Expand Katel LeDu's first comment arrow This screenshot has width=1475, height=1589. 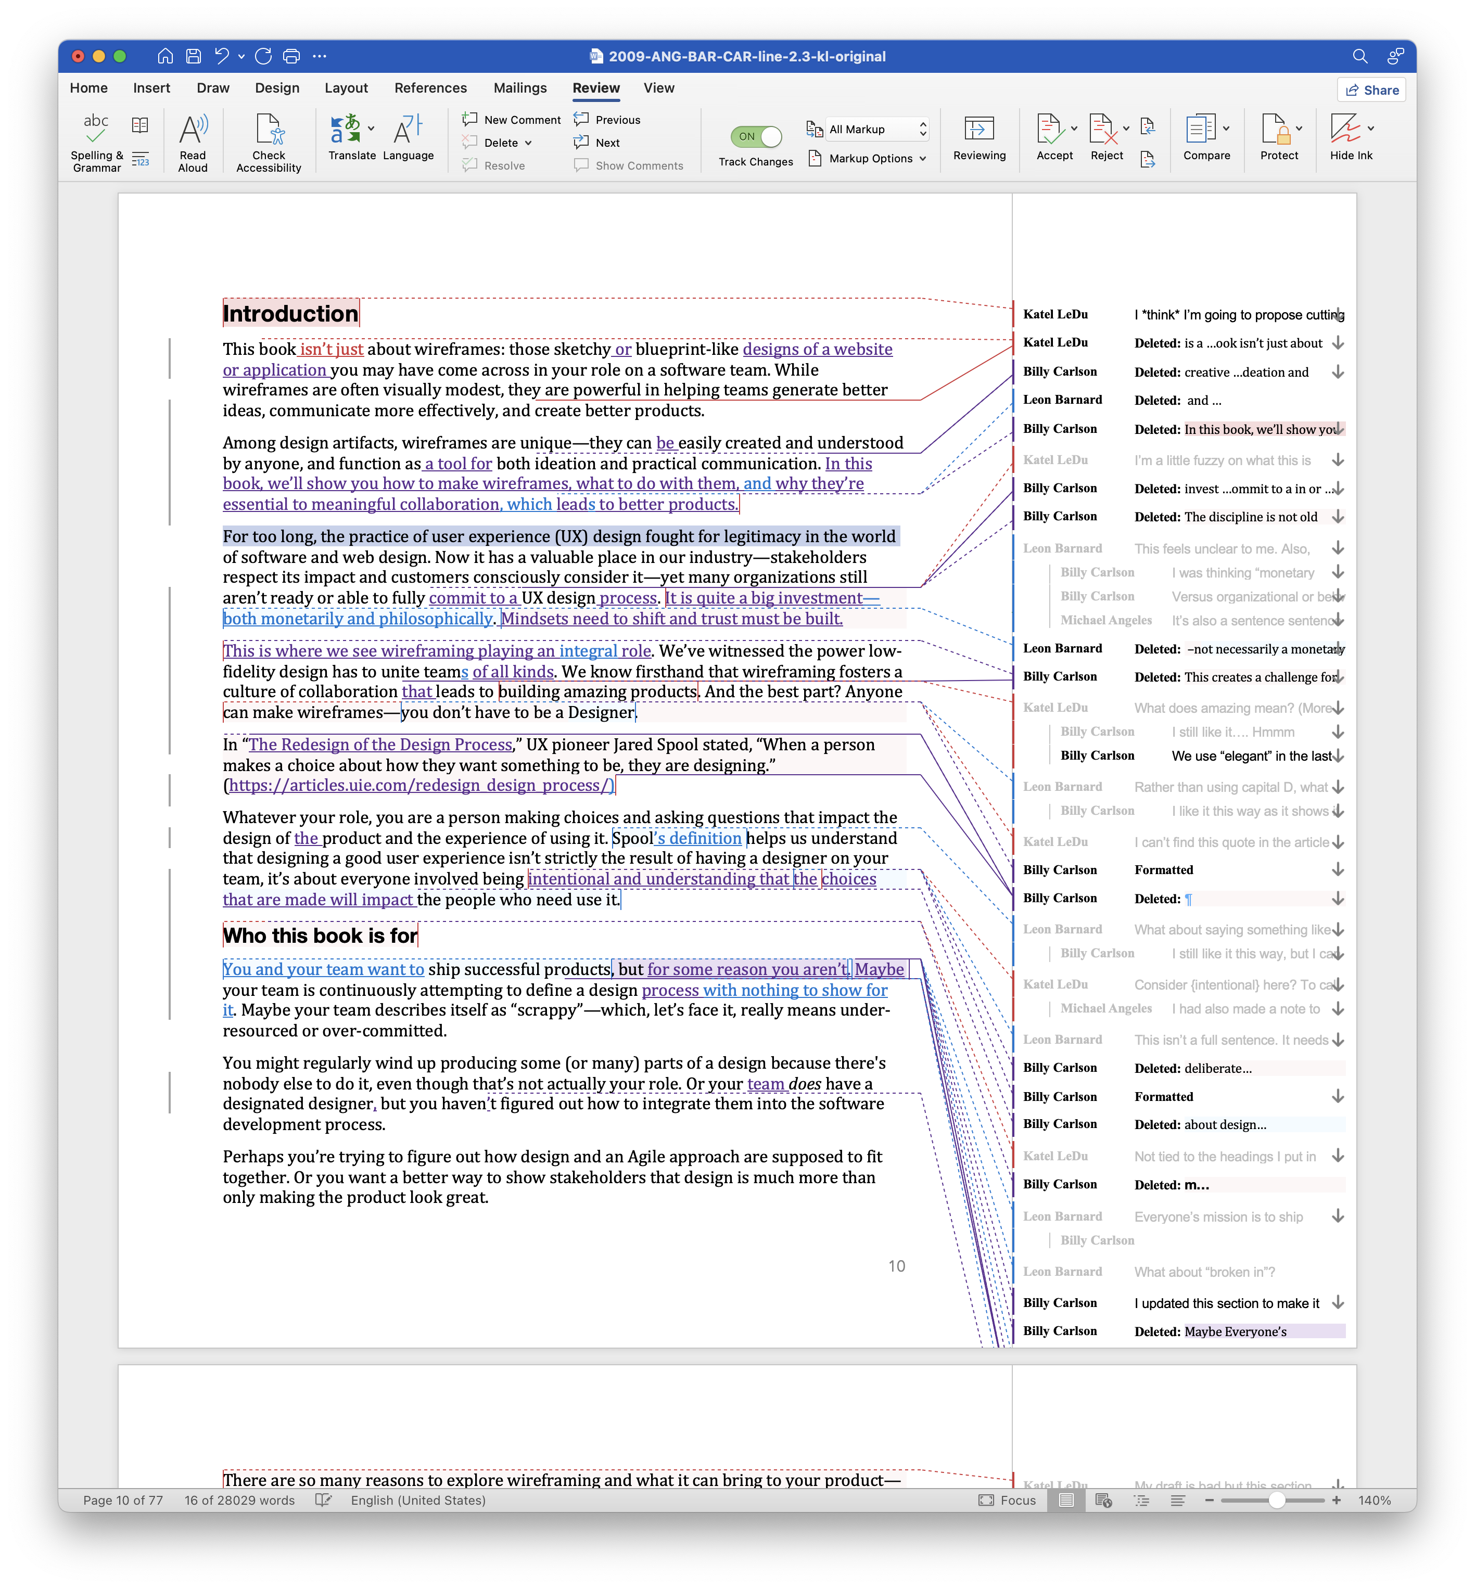click(1339, 314)
